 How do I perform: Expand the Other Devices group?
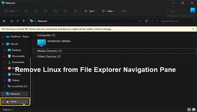[x=35, y=56]
